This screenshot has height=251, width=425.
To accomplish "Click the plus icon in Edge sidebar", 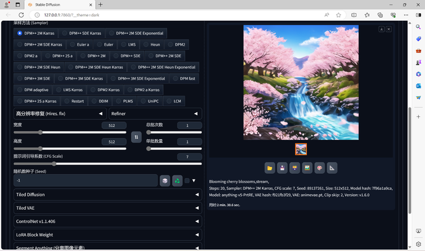I will coord(418,117).
